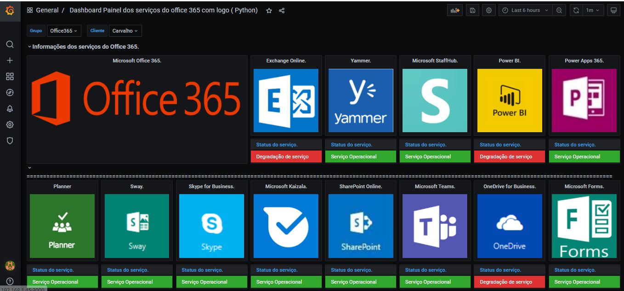Open the user avatar in sidebar
Viewport: 624px width, 291px height.
tap(10, 265)
